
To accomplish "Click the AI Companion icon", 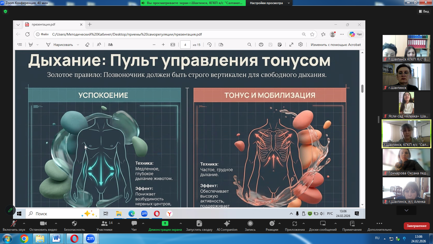I will [227, 226].
